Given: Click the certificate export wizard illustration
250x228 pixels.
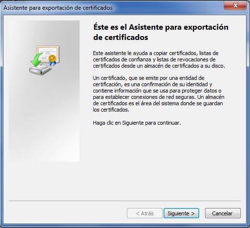Looking at the screenshot, I should pyautogui.click(x=44, y=60).
